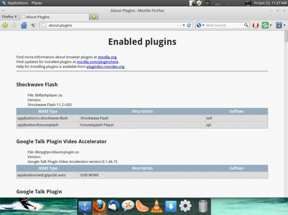Click the red screenshot camera tray icon
The height and width of the screenshot is (215, 288).
coord(208,3)
